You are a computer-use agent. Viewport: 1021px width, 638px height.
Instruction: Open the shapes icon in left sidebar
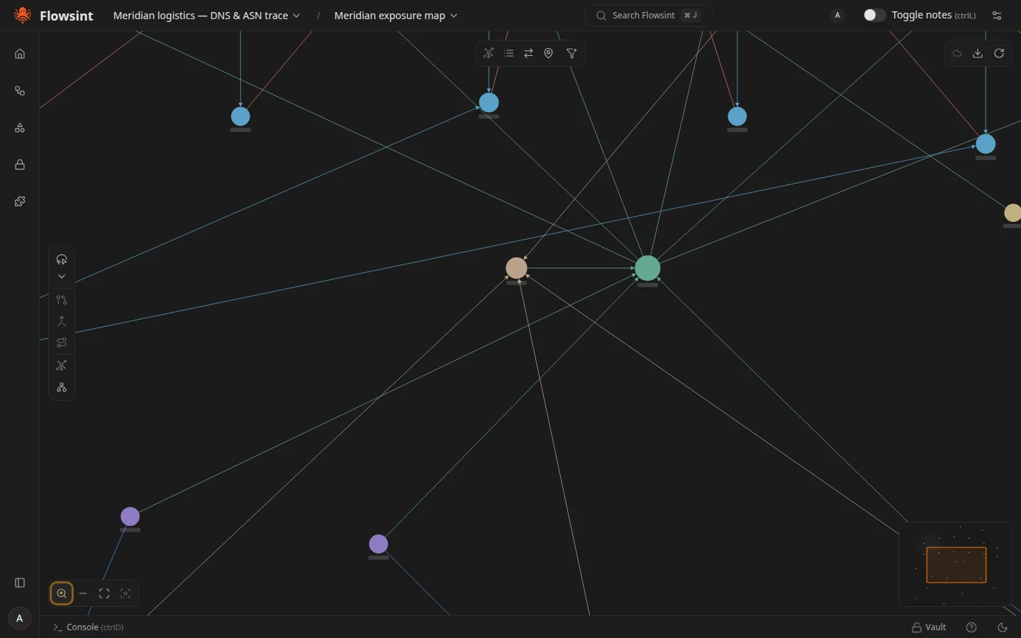pos(20,128)
